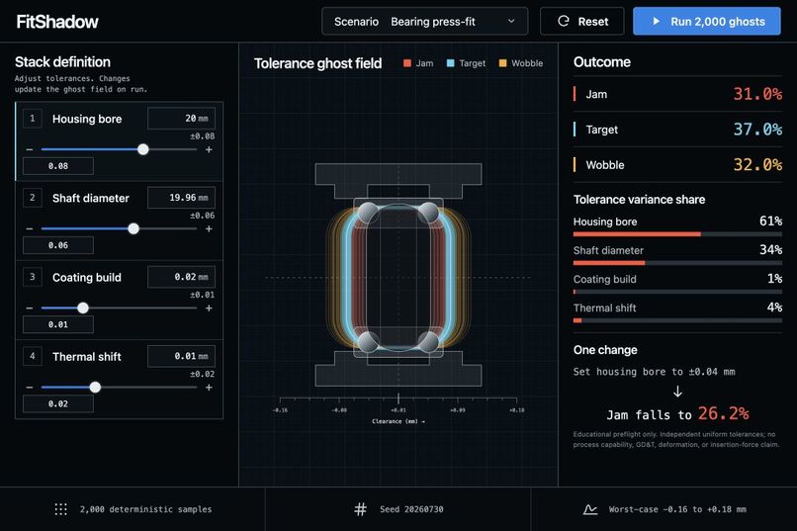This screenshot has height=531, width=797.
Task: Click the 'Clearance (mm)' axis label
Action: point(398,421)
